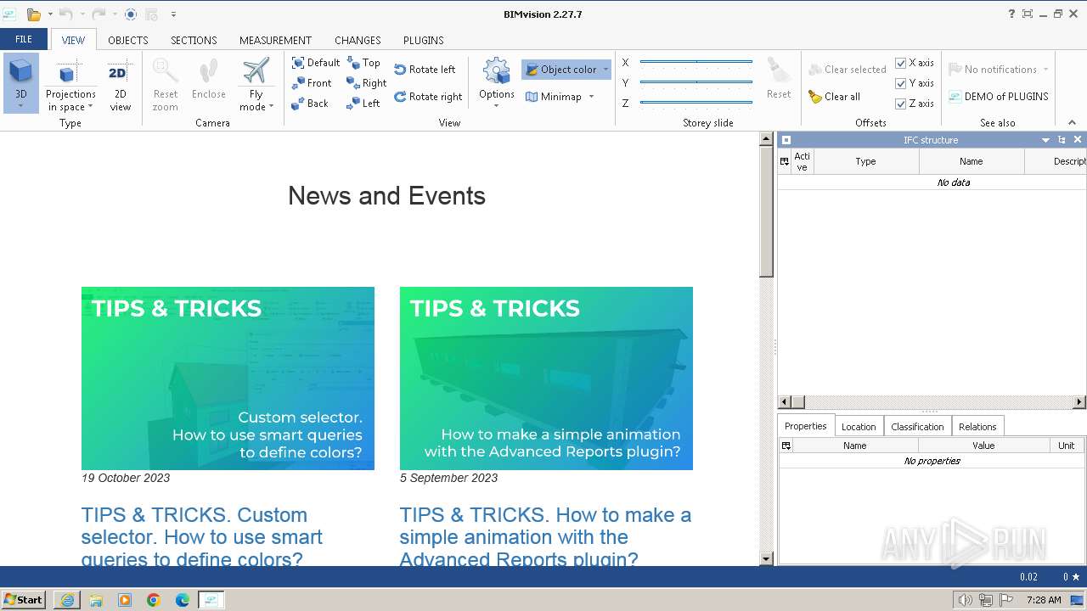Image resolution: width=1087 pixels, height=611 pixels.
Task: Show the Minimap
Action: pos(554,97)
